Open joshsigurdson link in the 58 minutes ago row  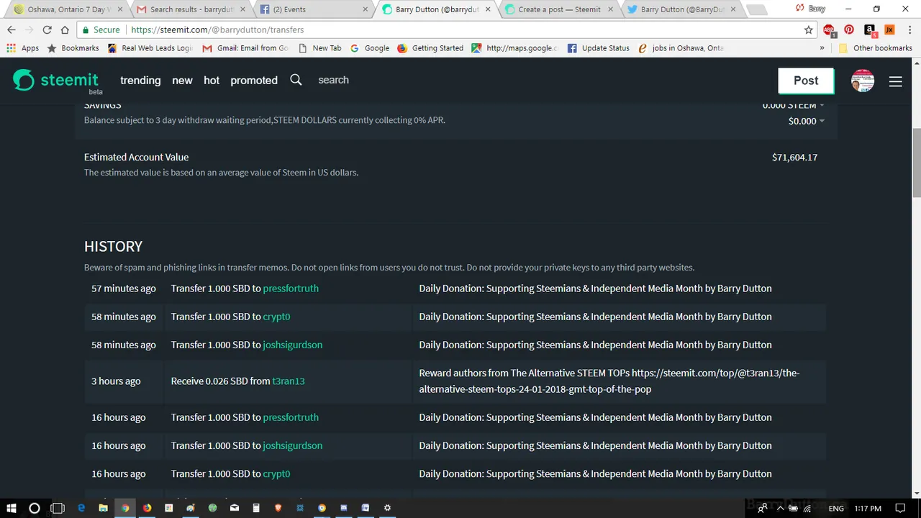pos(292,345)
